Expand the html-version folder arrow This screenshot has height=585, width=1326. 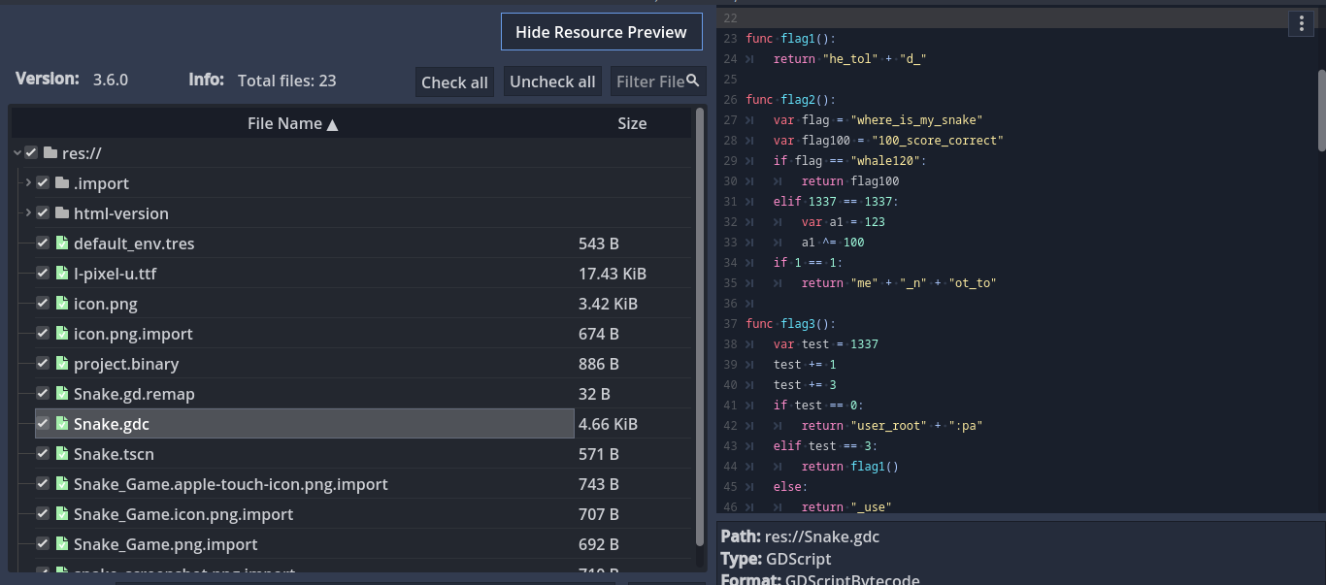pyautogui.click(x=28, y=213)
